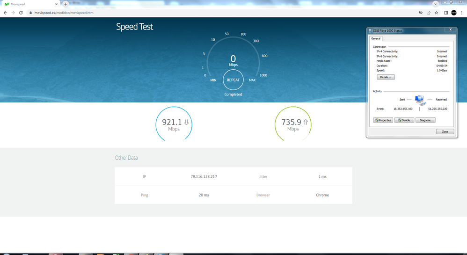
Task: Click the 1.0 Gbps speed value
Action: click(442, 71)
